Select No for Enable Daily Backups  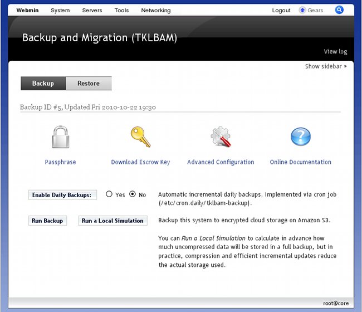(133, 194)
